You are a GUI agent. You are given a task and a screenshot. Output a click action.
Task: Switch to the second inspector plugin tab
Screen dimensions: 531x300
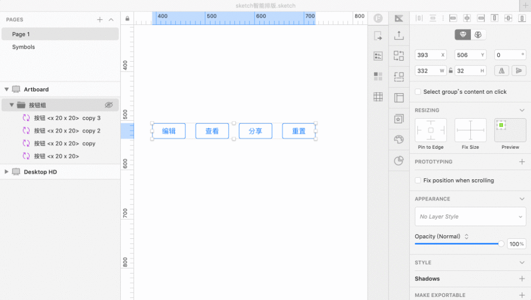(478, 35)
